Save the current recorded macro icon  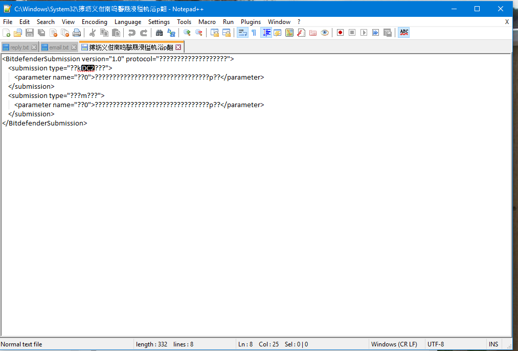388,33
